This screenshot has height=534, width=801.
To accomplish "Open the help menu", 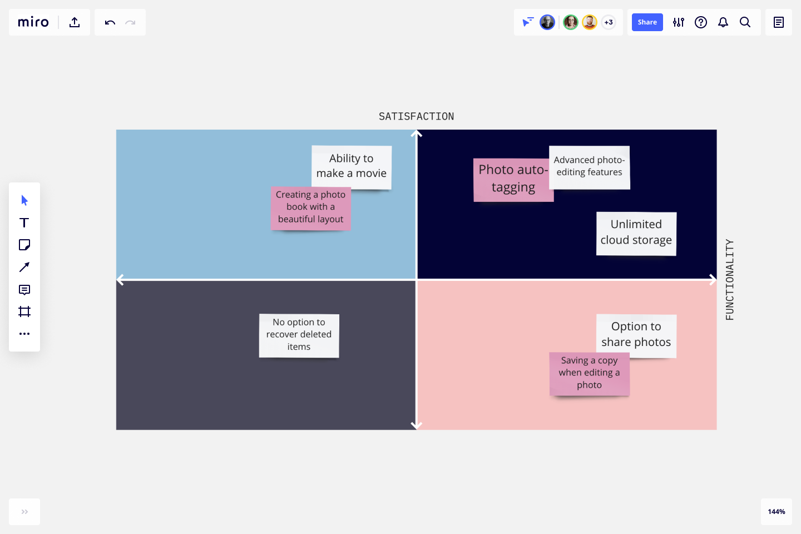I will (701, 22).
